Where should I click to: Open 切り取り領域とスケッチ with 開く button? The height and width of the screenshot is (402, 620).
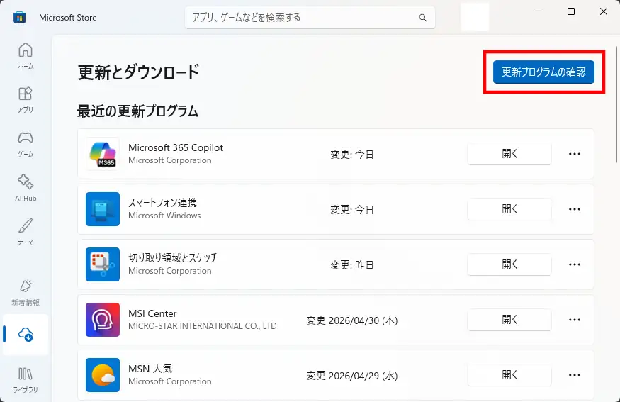(x=509, y=264)
